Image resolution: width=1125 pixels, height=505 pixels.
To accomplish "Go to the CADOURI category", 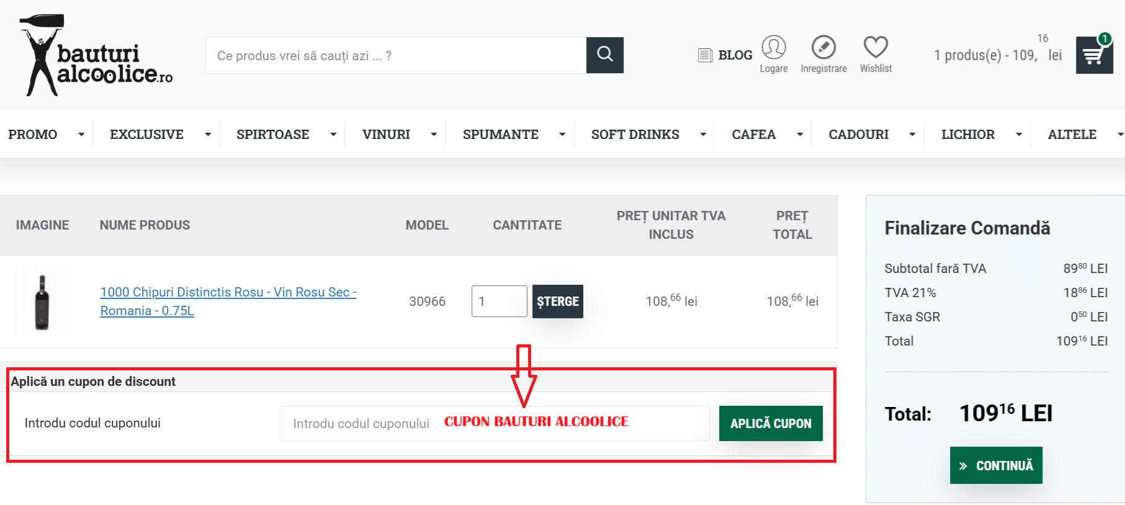I will tap(858, 135).
